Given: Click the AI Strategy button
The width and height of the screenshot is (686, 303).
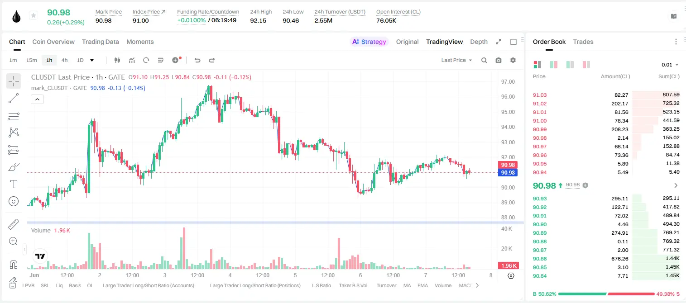Looking at the screenshot, I should [x=369, y=42].
